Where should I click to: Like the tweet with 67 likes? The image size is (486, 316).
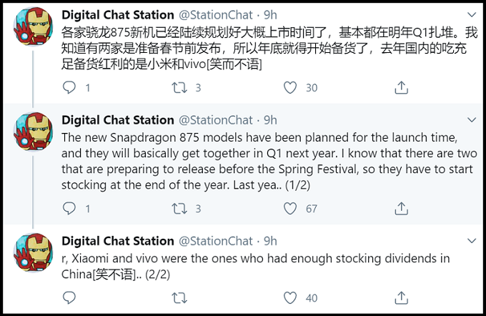click(x=290, y=208)
